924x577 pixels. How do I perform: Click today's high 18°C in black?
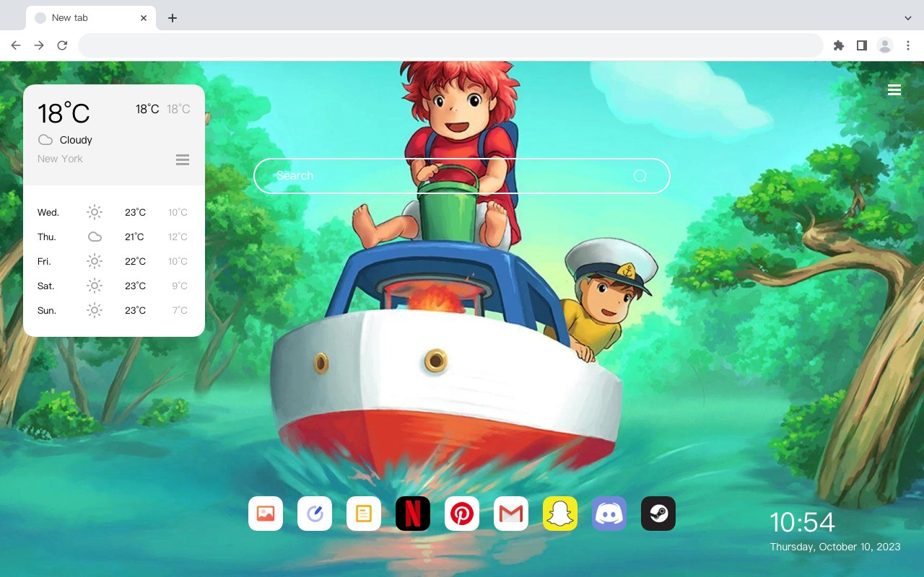coord(147,109)
